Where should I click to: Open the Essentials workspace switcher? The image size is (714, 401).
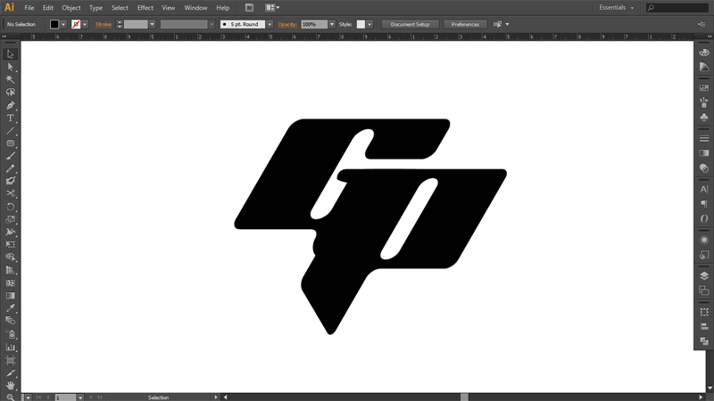pos(617,7)
